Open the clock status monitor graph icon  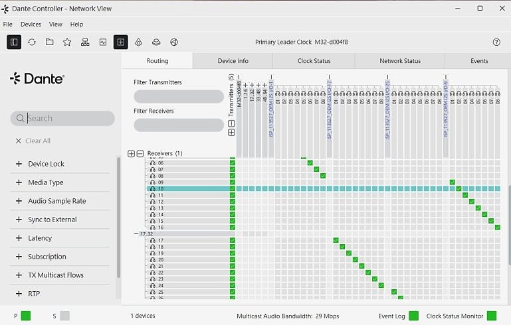pos(103,42)
